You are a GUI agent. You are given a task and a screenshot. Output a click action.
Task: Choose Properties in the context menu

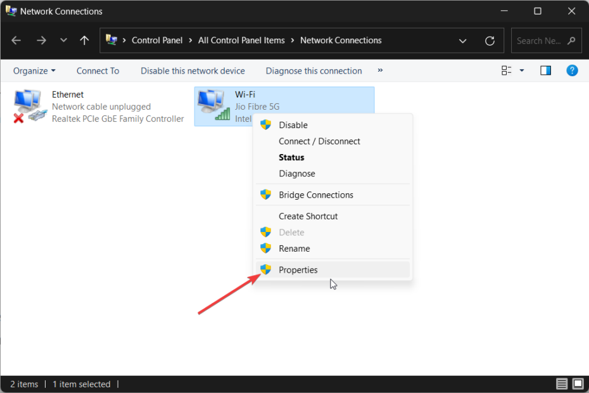pos(298,269)
